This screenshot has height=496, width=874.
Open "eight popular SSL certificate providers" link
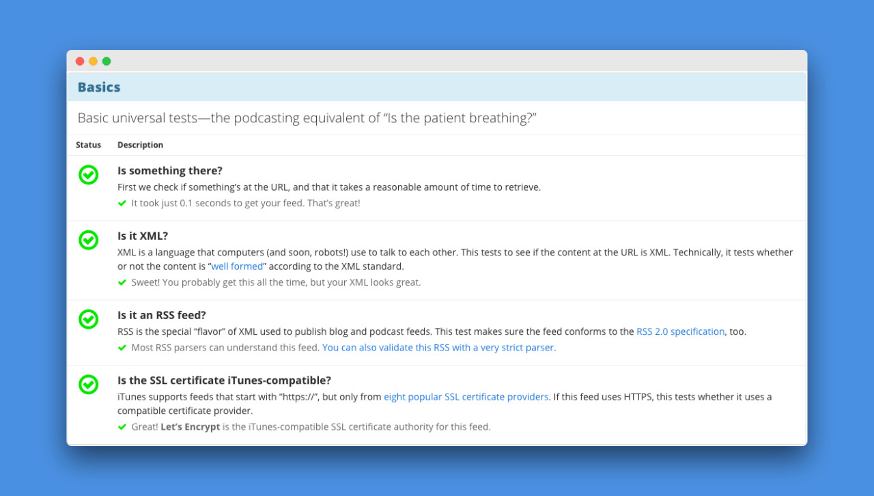(x=466, y=397)
